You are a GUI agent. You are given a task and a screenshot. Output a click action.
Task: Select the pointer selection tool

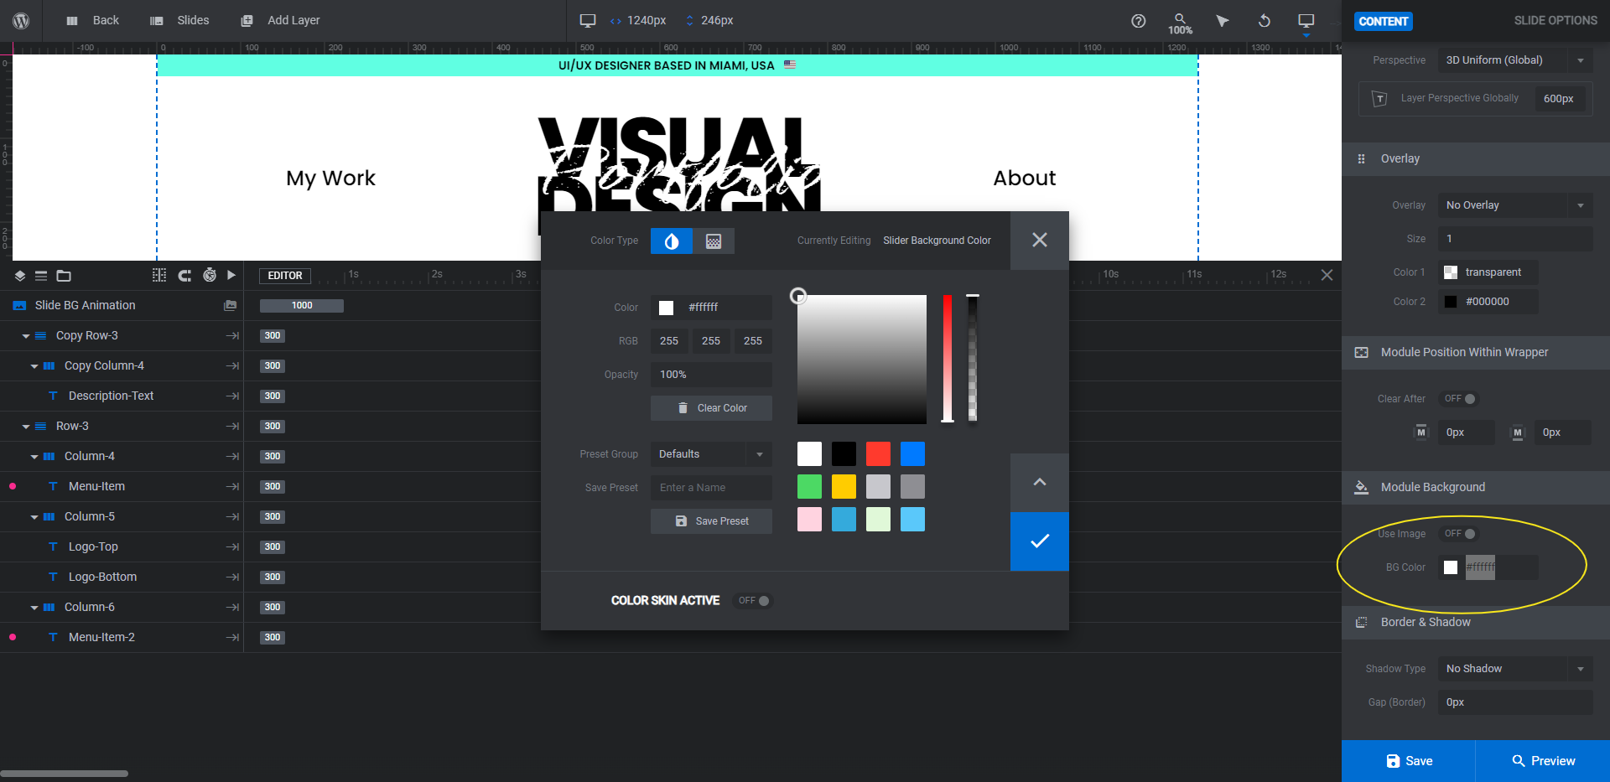(x=1223, y=21)
